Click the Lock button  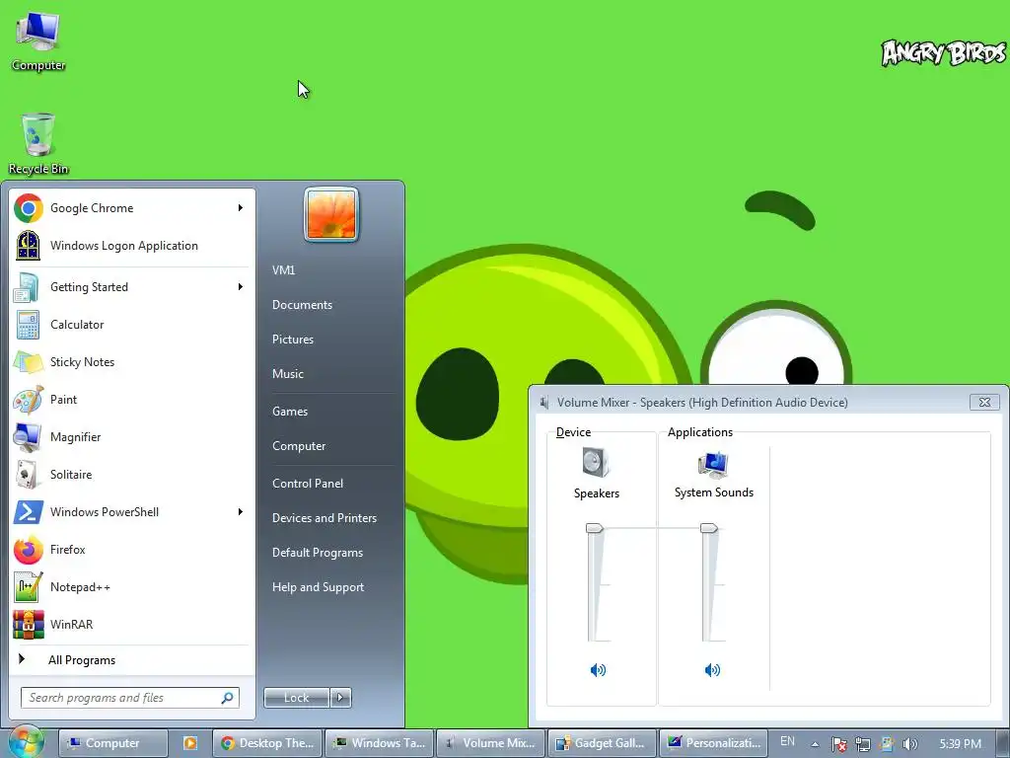[296, 697]
